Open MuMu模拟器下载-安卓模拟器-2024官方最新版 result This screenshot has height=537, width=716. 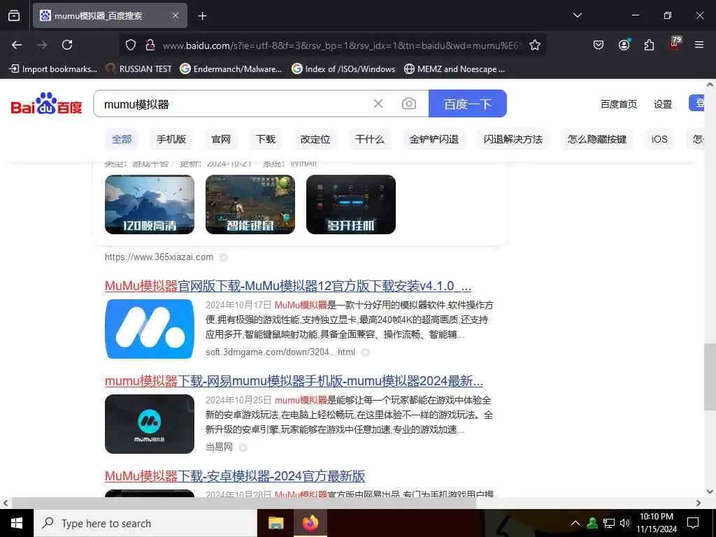coord(235,476)
